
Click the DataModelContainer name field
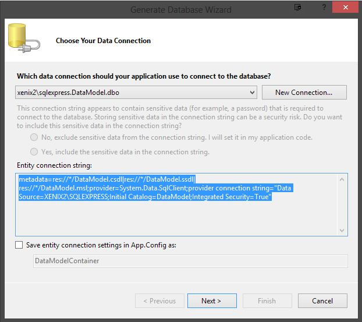pyautogui.click(x=190, y=261)
